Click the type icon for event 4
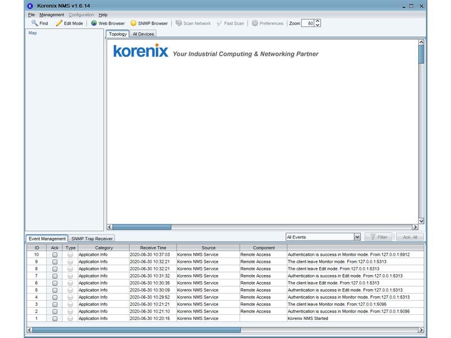Screen dimensions: 451x338 tap(70, 297)
